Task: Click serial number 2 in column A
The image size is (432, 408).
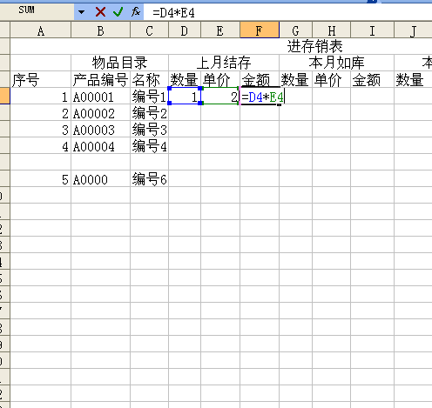Action: 41,113
